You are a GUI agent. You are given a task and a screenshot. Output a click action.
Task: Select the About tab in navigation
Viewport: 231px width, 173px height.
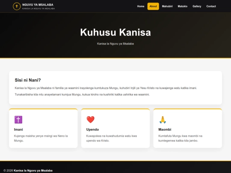[x=153, y=6]
